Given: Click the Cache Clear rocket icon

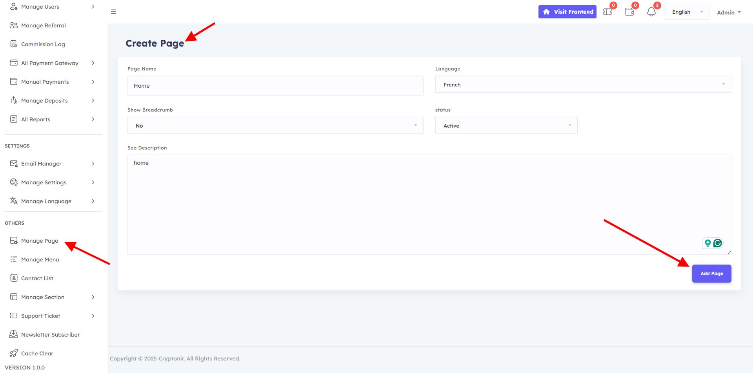Looking at the screenshot, I should pos(14,353).
